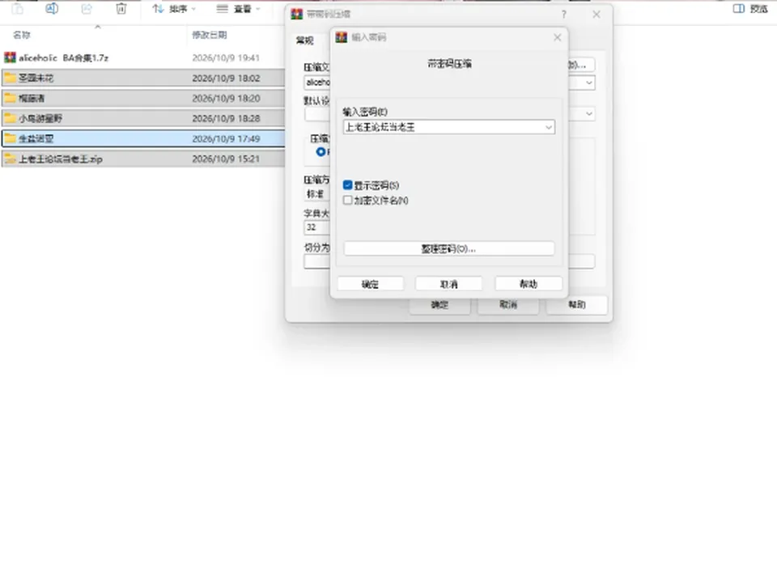Sort files by the 名称 column header

[x=22, y=35]
